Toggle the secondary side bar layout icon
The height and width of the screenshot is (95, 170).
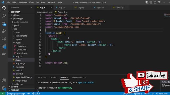click(155, 2)
